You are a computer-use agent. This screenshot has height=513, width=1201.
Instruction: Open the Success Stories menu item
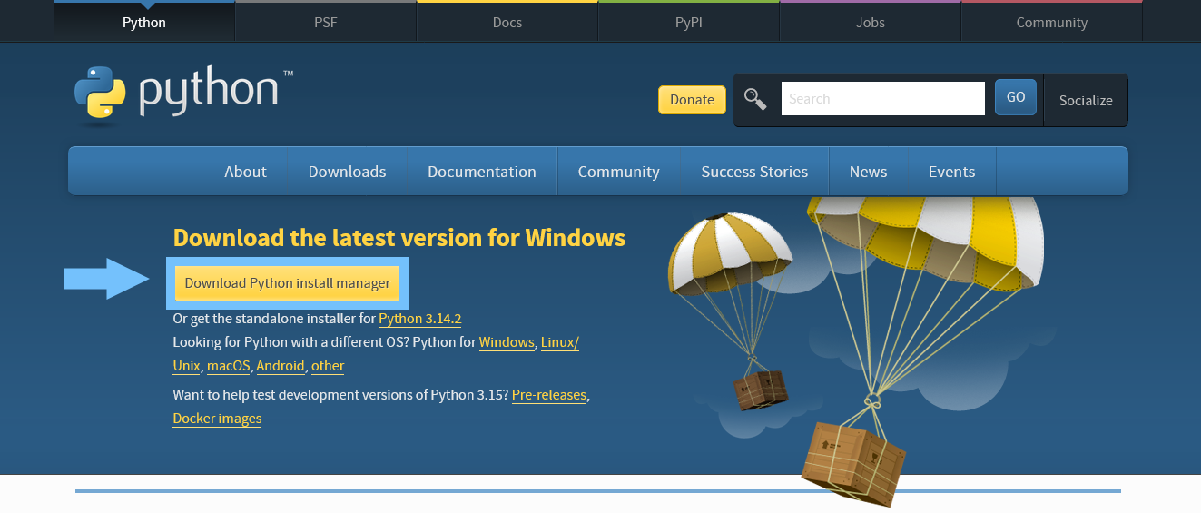[x=754, y=172]
